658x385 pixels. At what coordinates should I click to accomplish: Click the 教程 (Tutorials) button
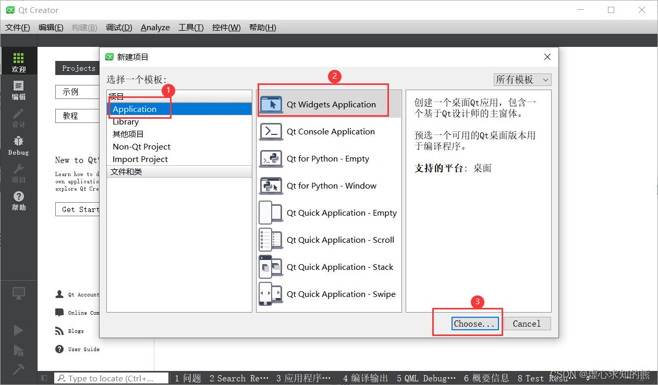click(x=78, y=116)
